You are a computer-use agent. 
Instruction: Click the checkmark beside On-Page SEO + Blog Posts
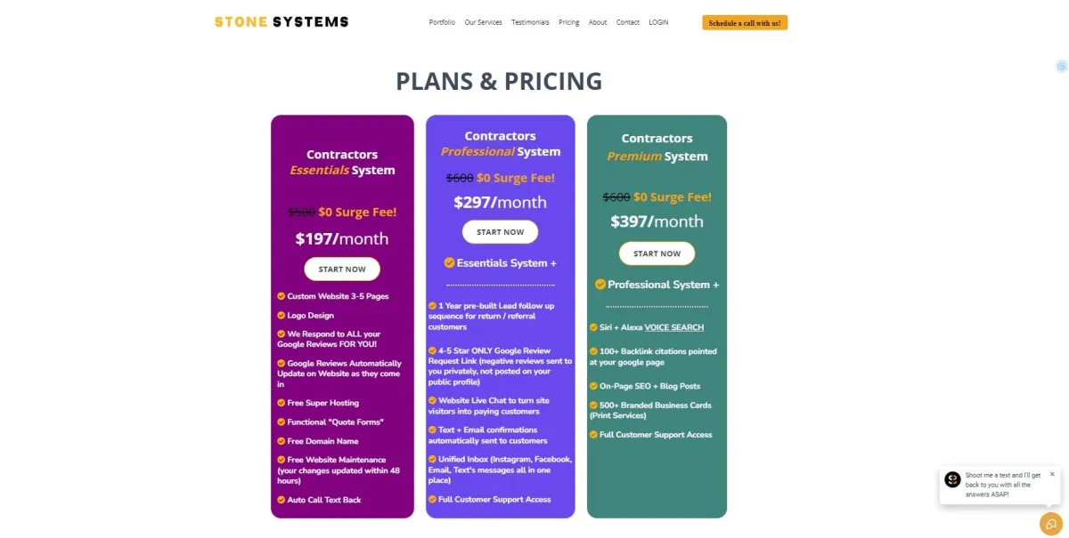point(593,386)
